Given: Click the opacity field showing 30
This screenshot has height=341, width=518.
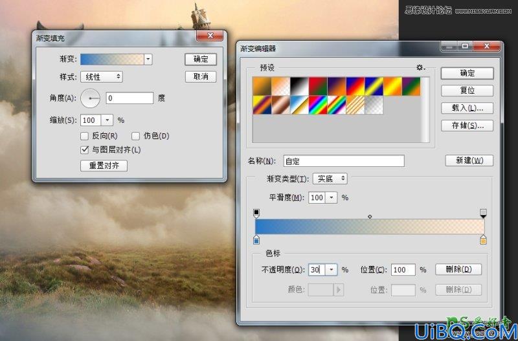Looking at the screenshot, I should [x=317, y=270].
